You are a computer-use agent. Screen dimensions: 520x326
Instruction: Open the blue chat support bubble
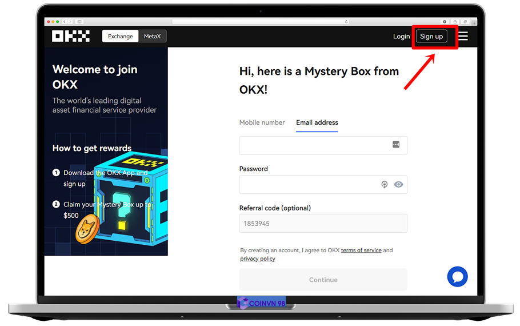tap(457, 277)
